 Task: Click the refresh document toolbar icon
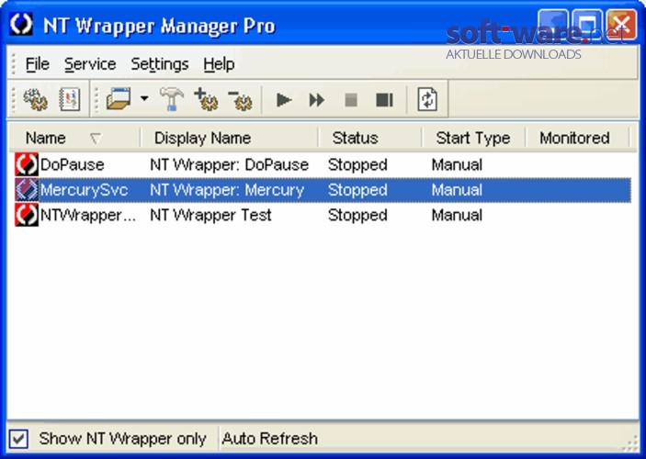(x=427, y=99)
